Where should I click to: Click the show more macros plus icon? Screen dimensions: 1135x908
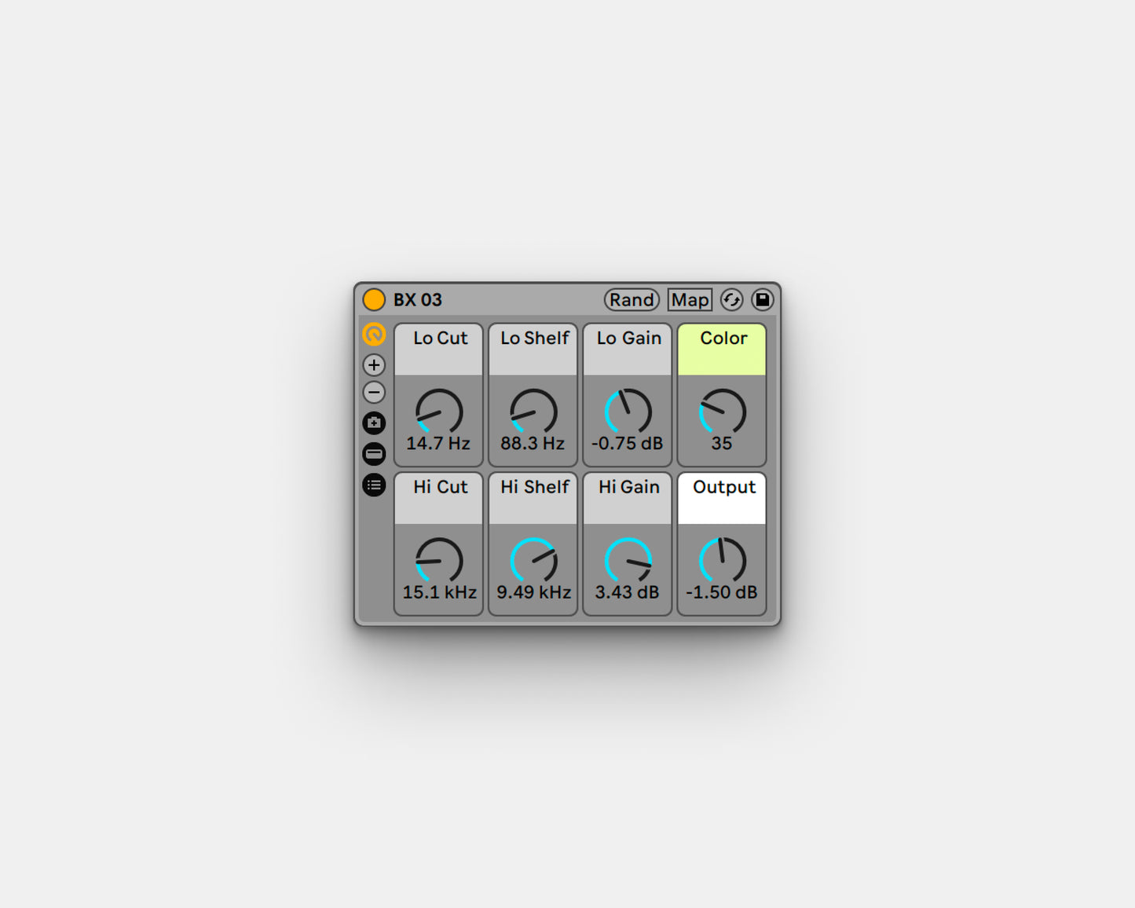pyautogui.click(x=374, y=364)
